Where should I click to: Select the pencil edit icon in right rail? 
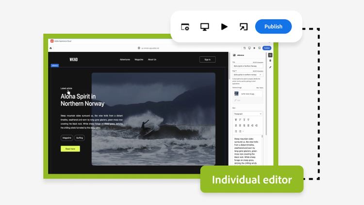(x=270, y=67)
